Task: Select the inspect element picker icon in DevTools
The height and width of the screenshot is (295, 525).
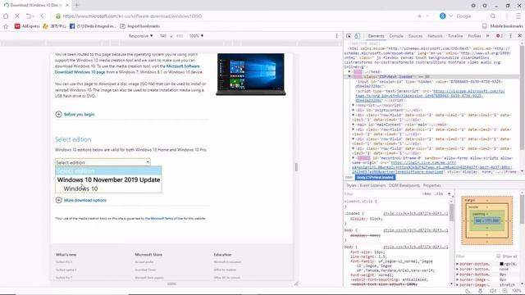Action: coord(349,36)
